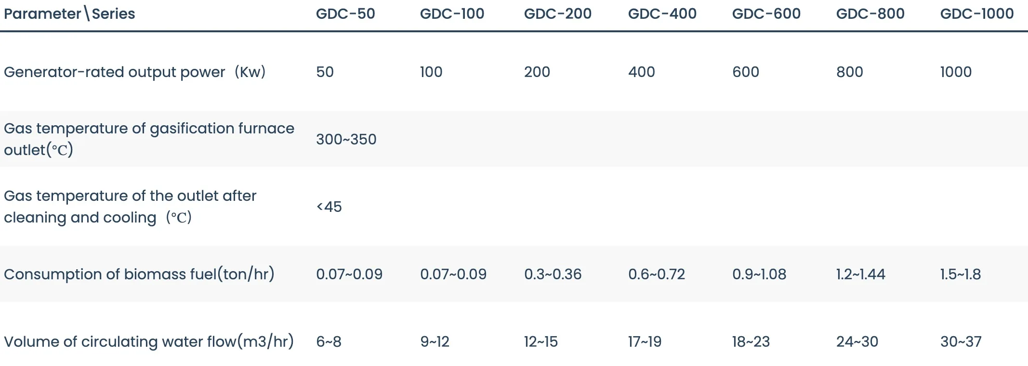Select the Consumption of biomass fuel label
The height and width of the screenshot is (366, 1028).
[x=139, y=274]
